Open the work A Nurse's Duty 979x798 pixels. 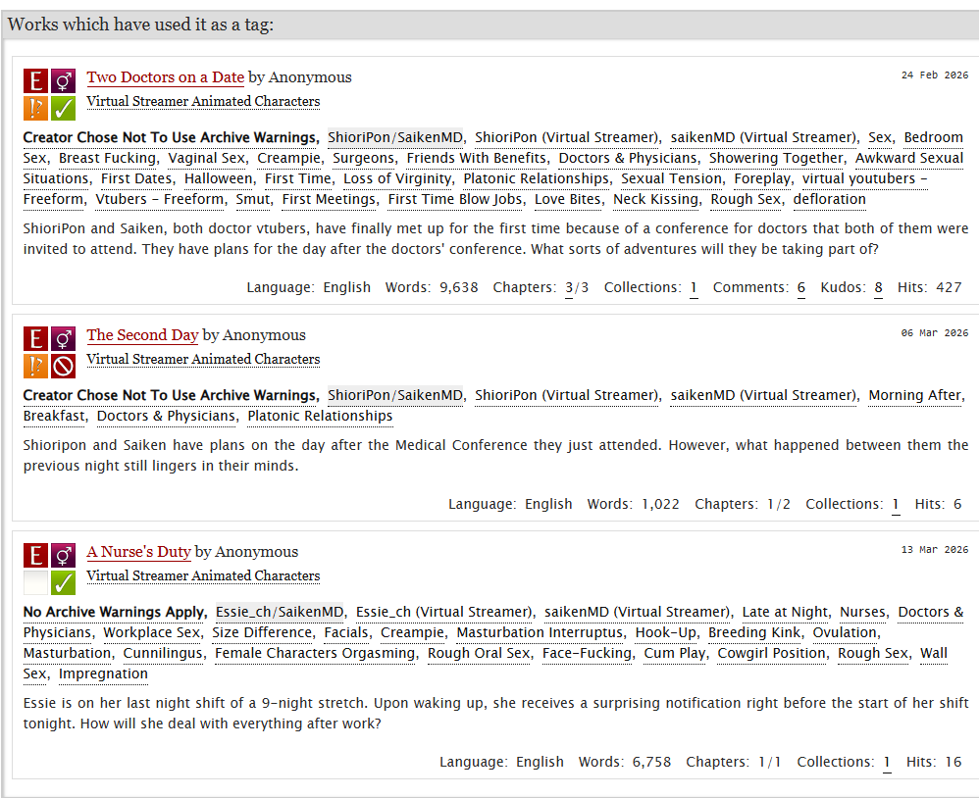tap(138, 552)
